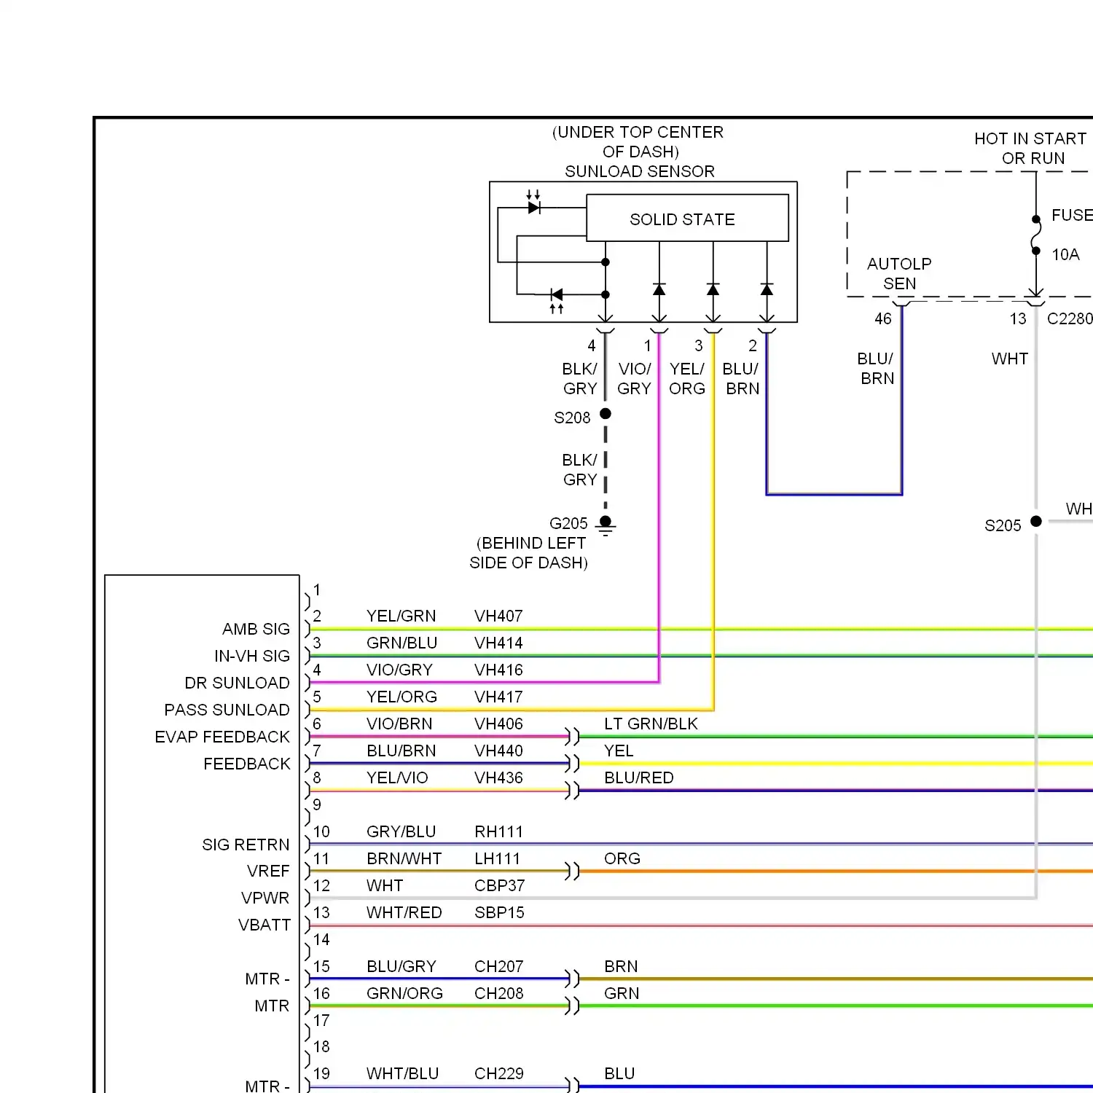Click the VIO/BRN wire color label
Image resolution: width=1093 pixels, height=1093 pixels.
[399, 724]
